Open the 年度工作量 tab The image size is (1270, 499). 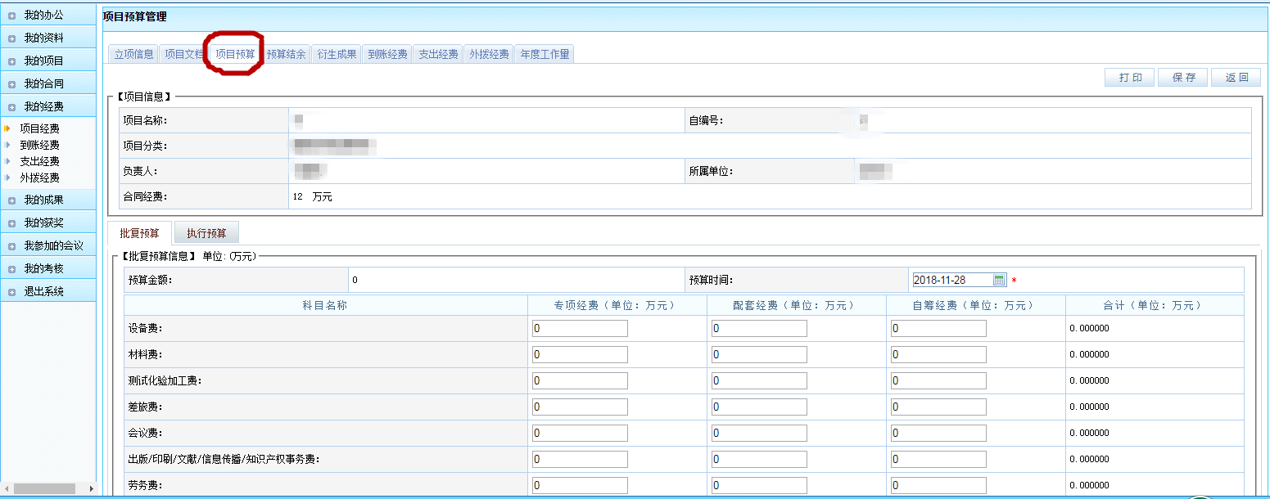coord(545,54)
